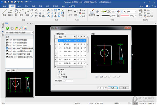Click the array (four squares) modify icon

tap(55, 10)
